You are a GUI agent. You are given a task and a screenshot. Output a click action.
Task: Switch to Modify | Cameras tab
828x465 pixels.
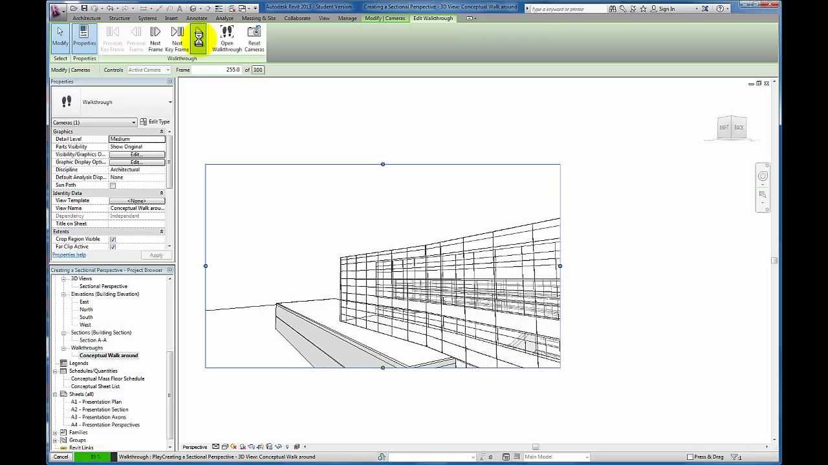tap(385, 18)
